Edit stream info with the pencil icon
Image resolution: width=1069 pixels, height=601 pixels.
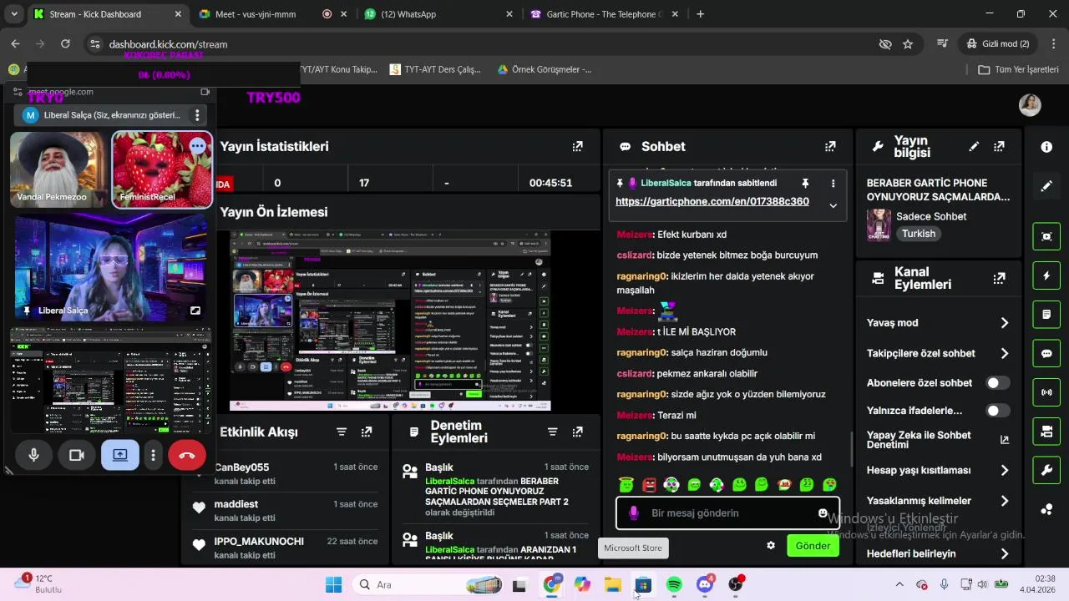click(x=974, y=146)
